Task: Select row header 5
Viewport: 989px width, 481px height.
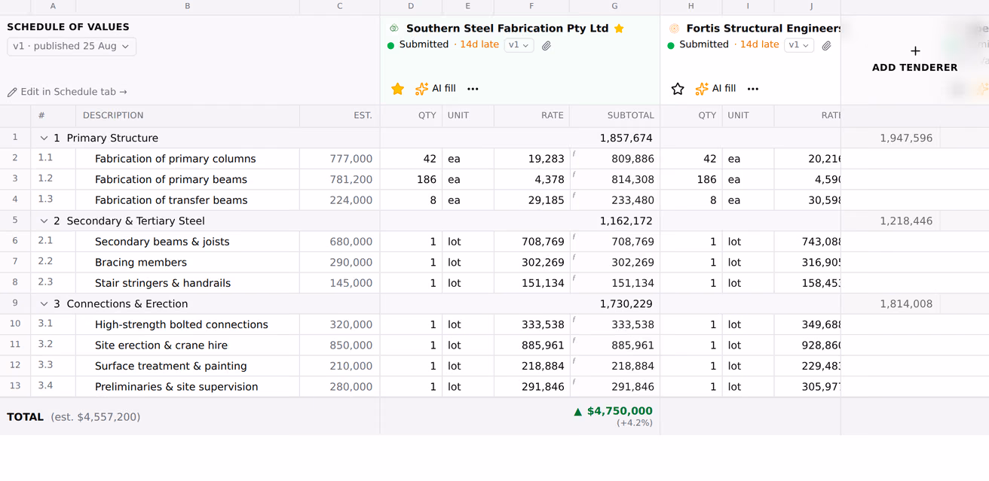Action: pos(15,221)
